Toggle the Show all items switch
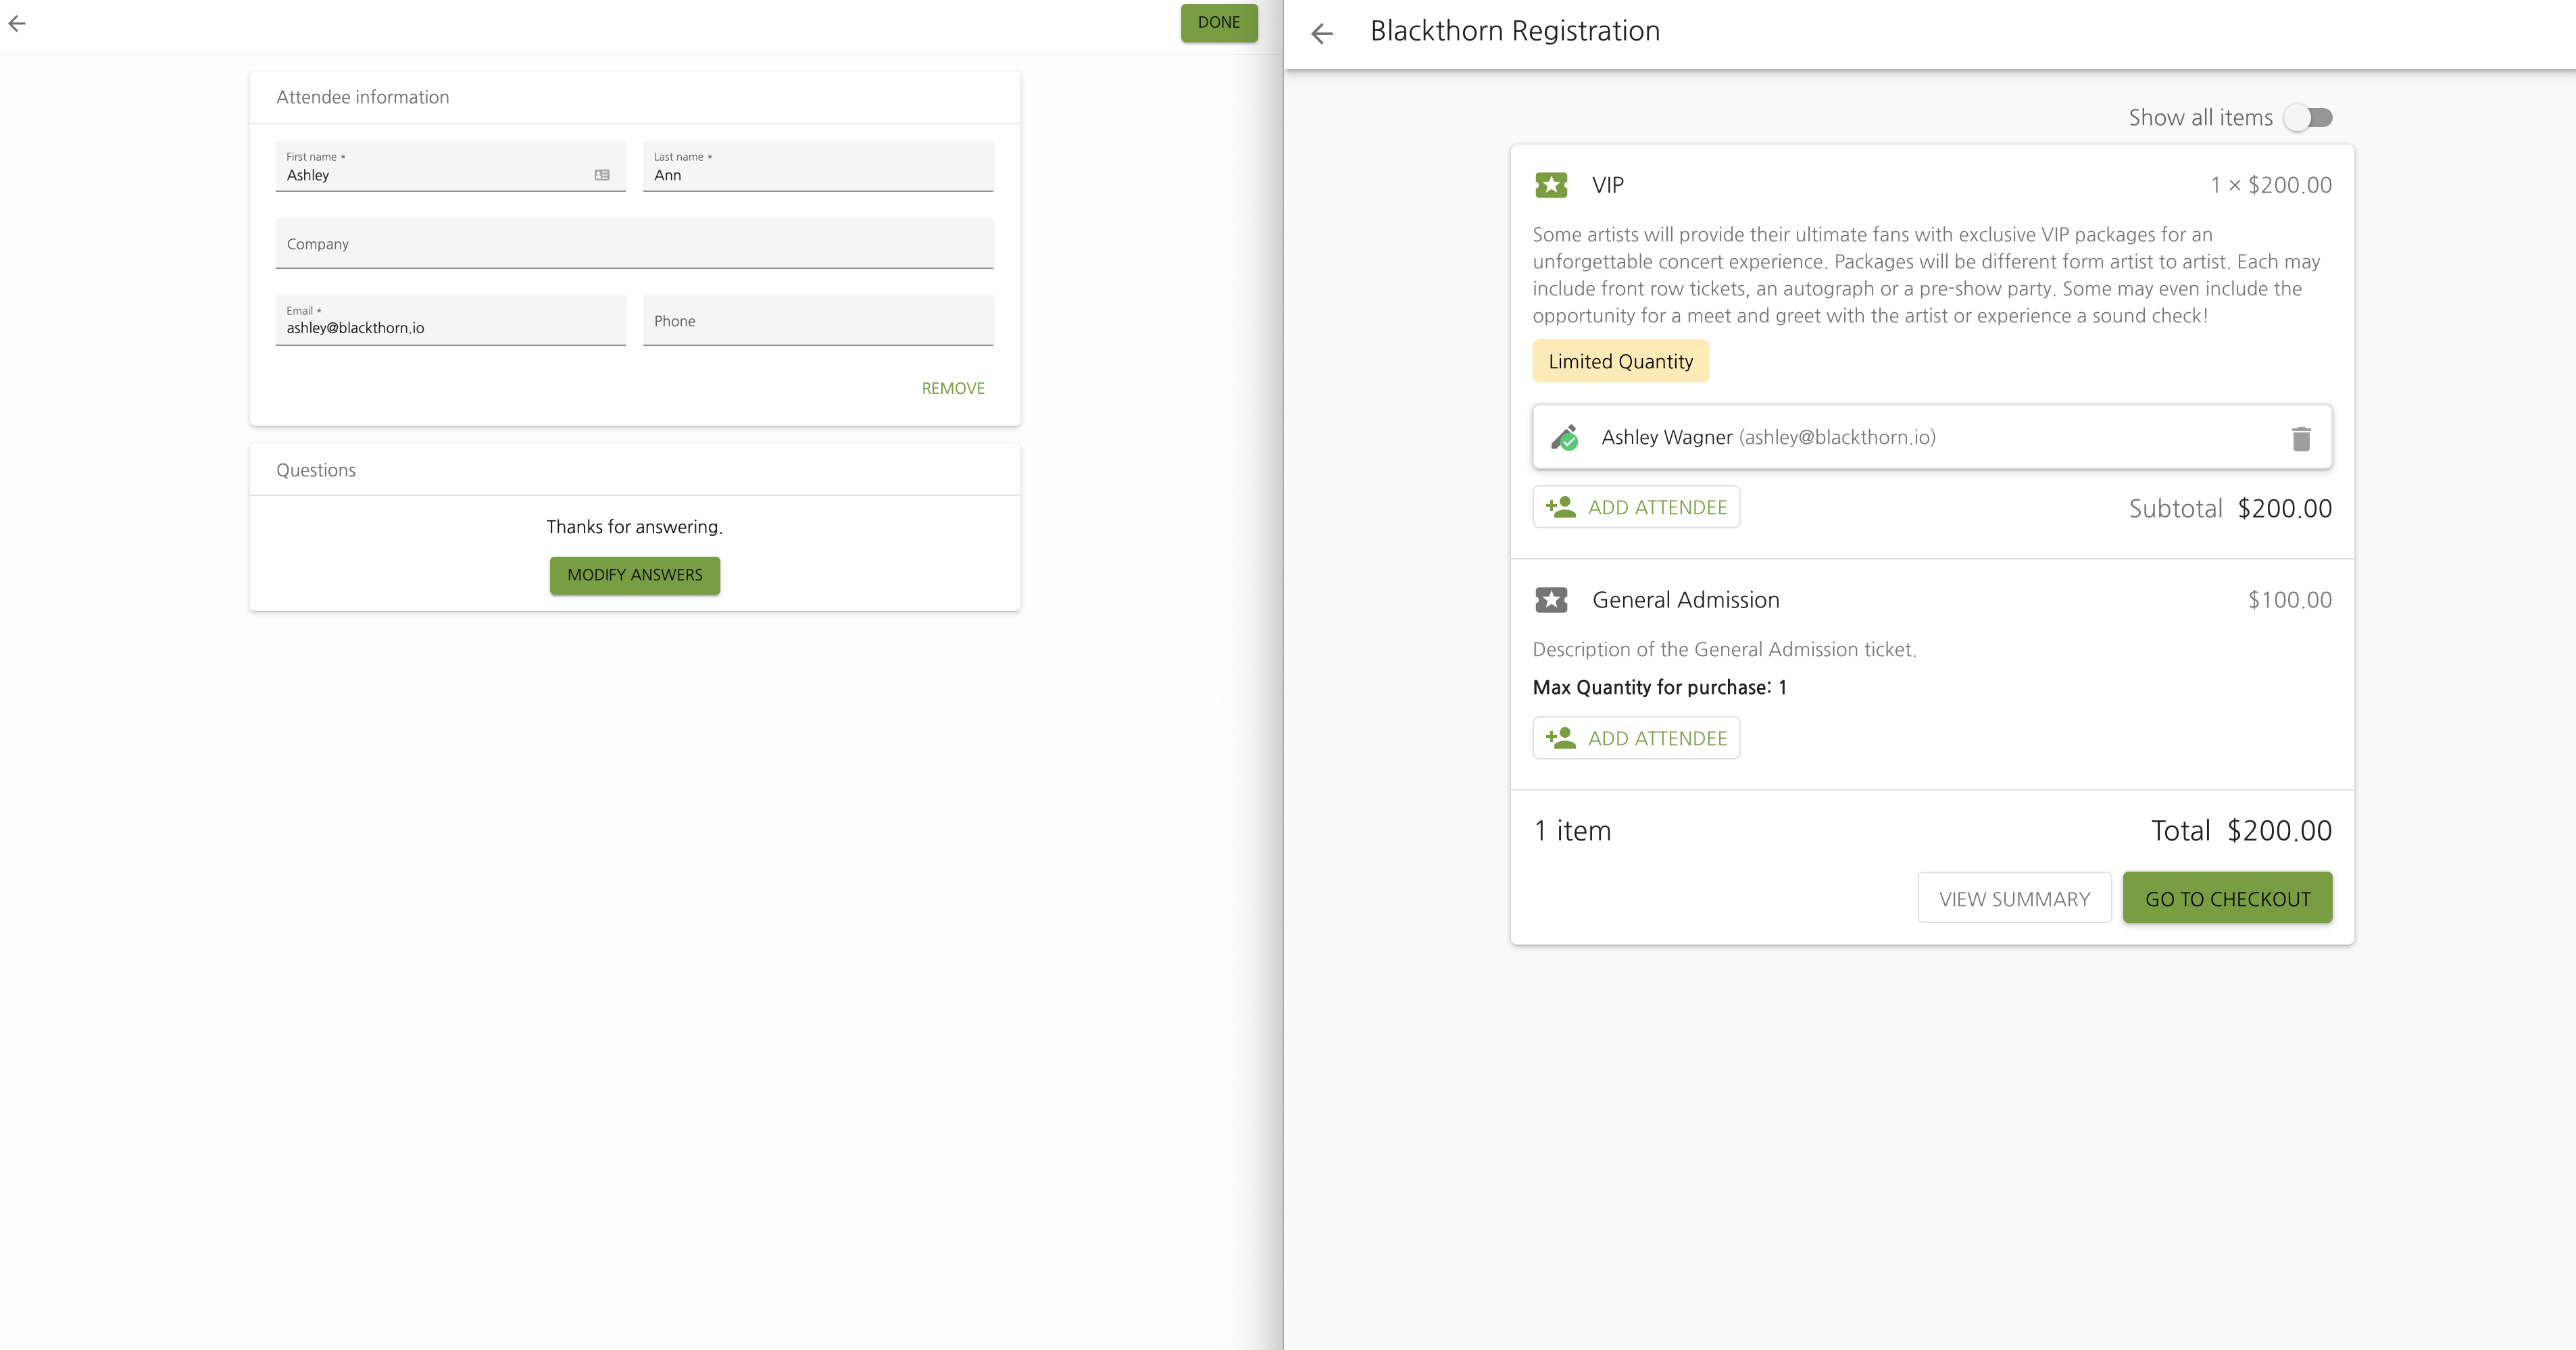This screenshot has width=2576, height=1350. click(x=2309, y=118)
